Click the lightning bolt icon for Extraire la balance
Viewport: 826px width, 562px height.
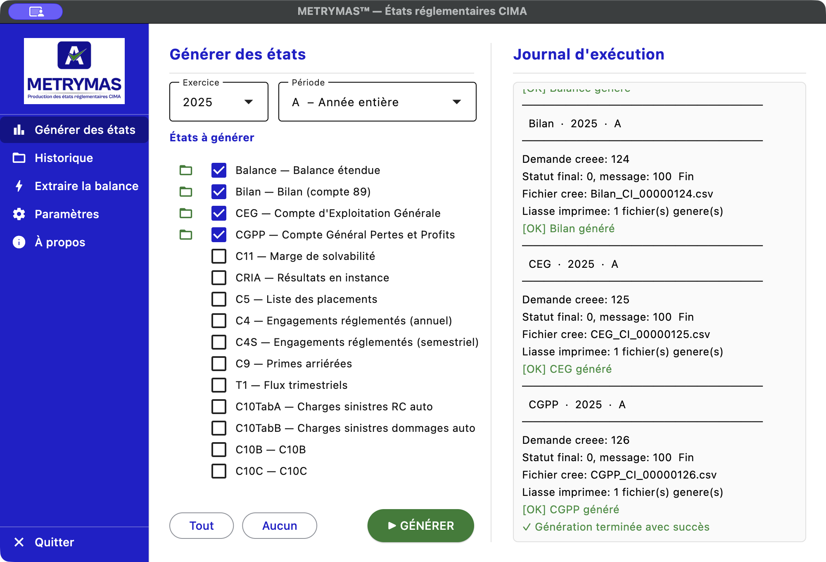pyautogui.click(x=19, y=186)
